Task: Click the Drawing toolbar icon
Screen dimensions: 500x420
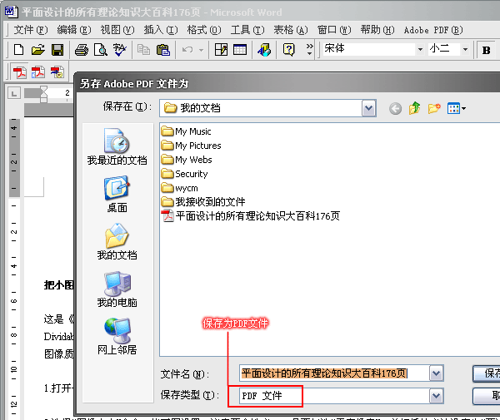Action: click(264, 50)
